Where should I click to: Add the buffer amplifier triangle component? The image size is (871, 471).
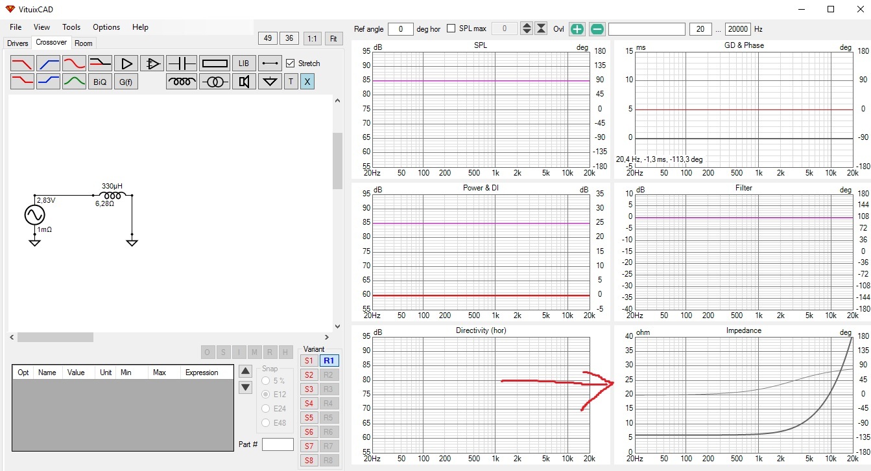click(126, 63)
